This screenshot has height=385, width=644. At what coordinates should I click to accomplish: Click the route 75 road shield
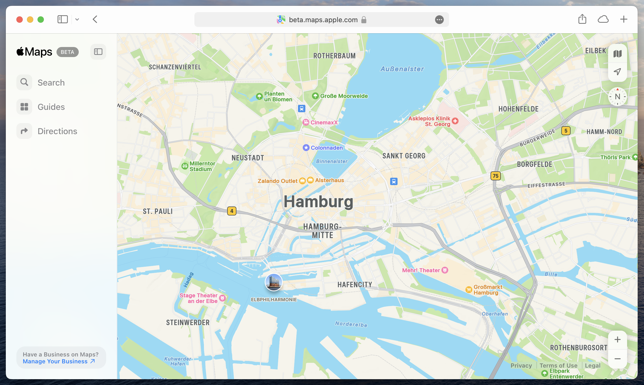pyautogui.click(x=496, y=176)
